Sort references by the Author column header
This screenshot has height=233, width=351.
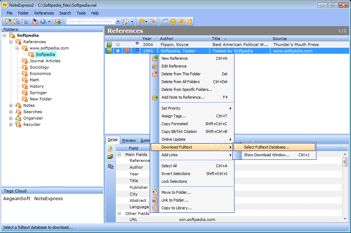pyautogui.click(x=183, y=39)
